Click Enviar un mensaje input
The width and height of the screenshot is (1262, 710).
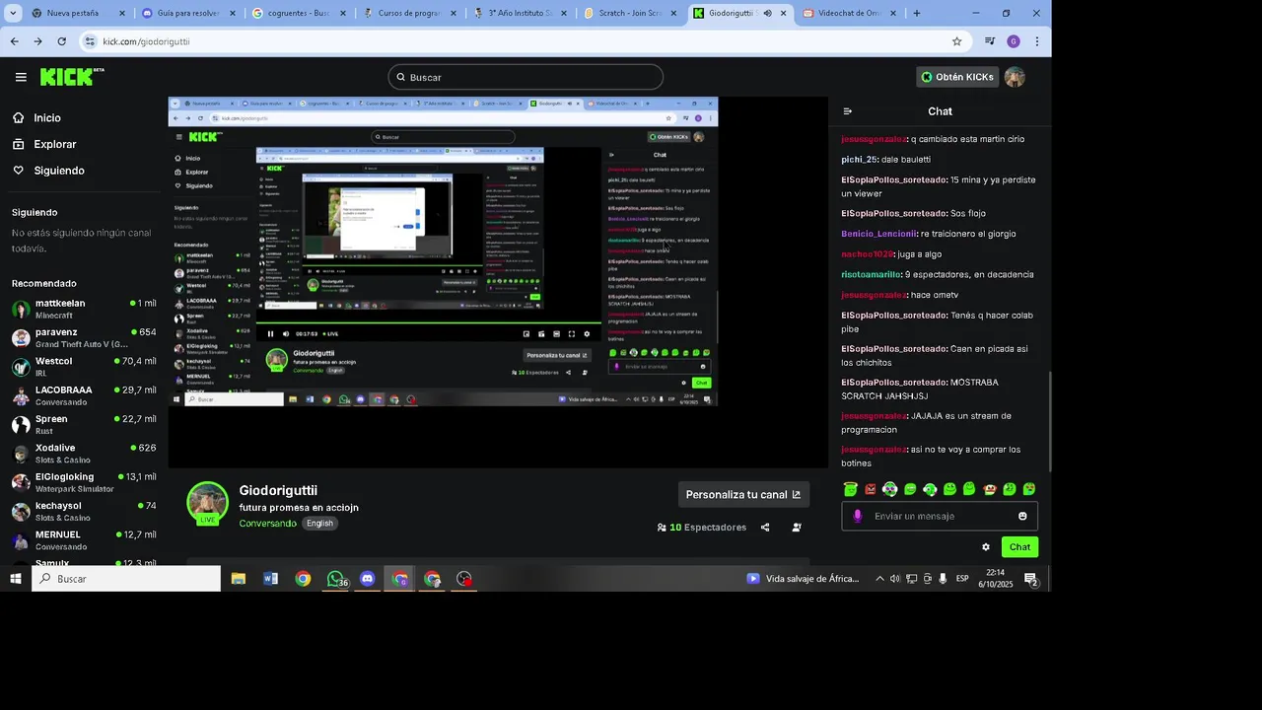pyautogui.click(x=940, y=516)
